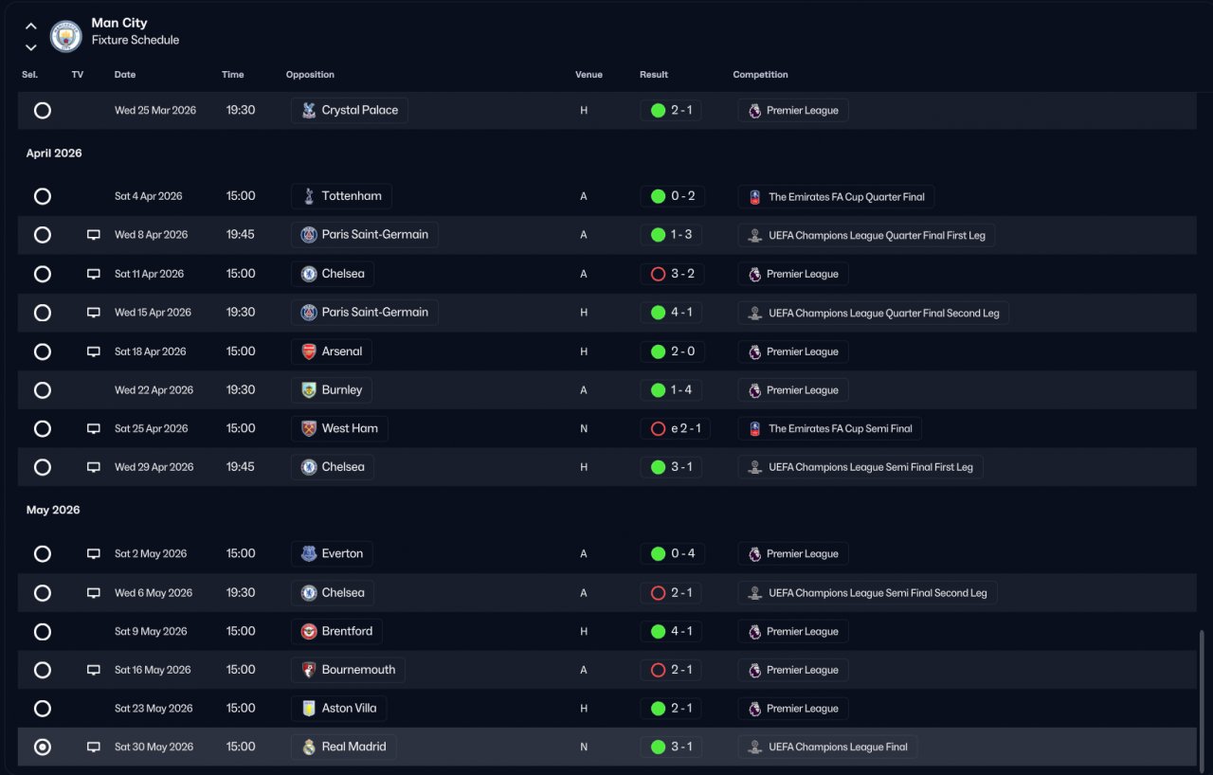The image size is (1213, 775).
Task: Click the Arsenal crest icon
Action: [x=309, y=351]
